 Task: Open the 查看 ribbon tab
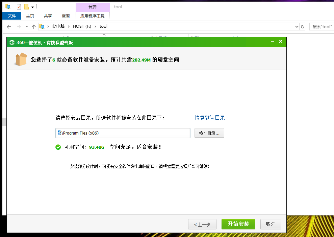[x=66, y=16]
